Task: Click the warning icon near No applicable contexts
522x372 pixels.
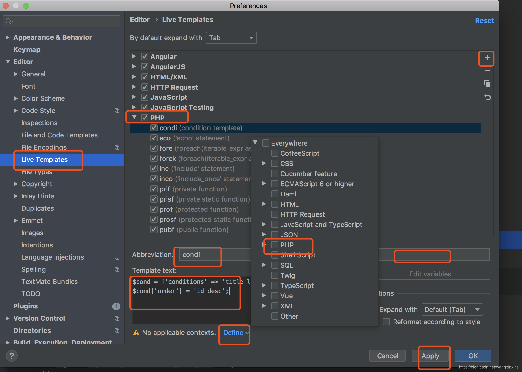Action: [136, 333]
